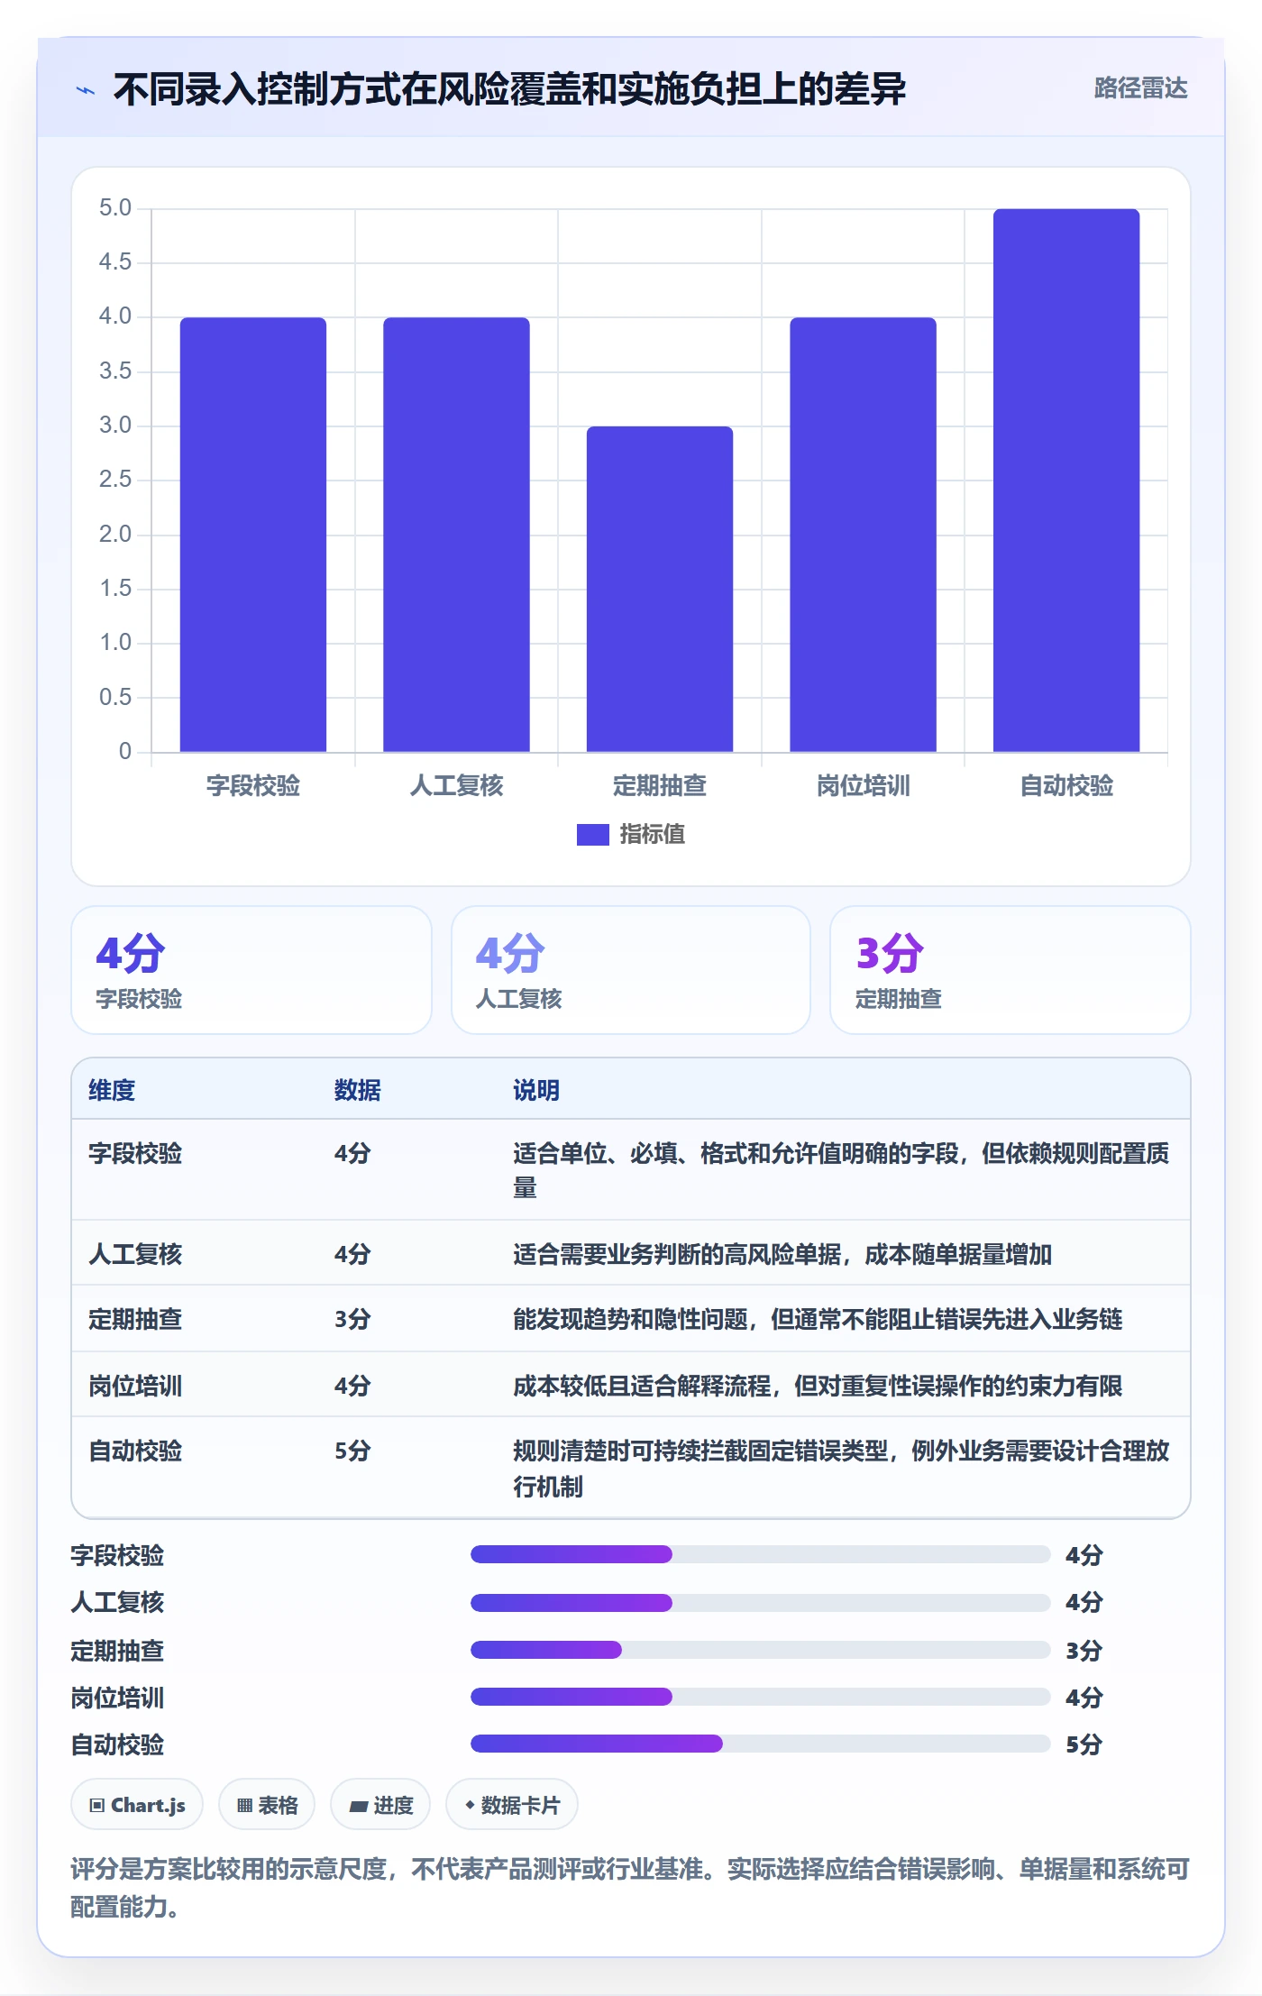The width and height of the screenshot is (1262, 1996).
Task: Toggle the 指标值 legend color box
Action: tap(592, 835)
